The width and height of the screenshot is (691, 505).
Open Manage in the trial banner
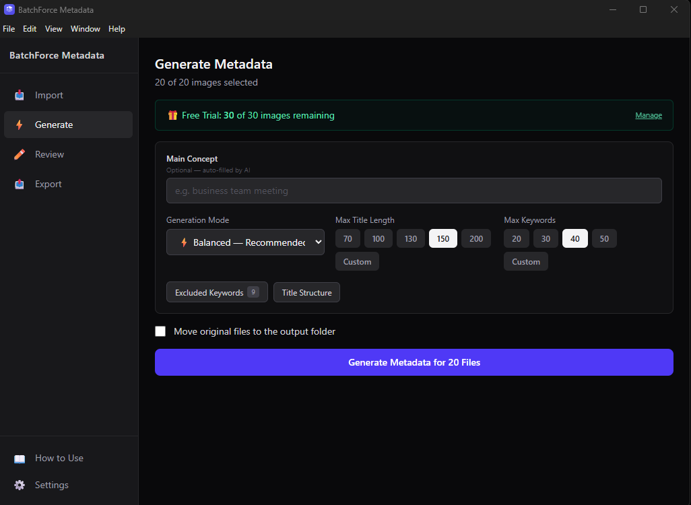[x=648, y=115]
